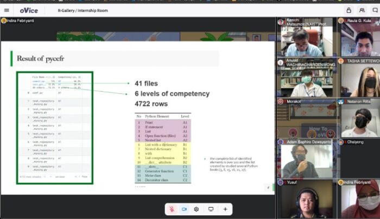Viewport: 380px width, 219px height.
Task: Open the participants list icon
Action: tap(362, 10)
